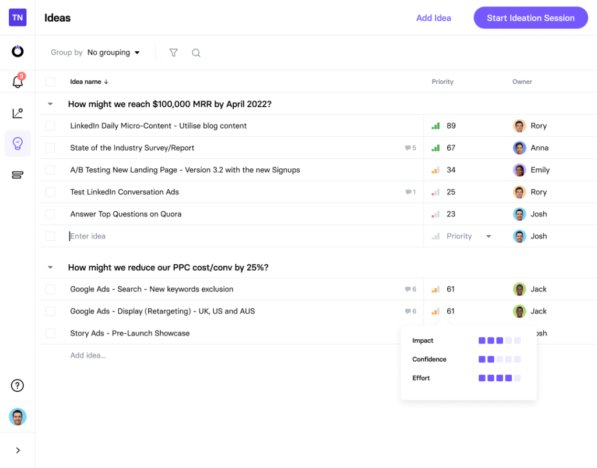The height and width of the screenshot is (468, 597).
Task: Tick the checkbox for LinkedIn Daily Micro-Content
Action: point(50,126)
